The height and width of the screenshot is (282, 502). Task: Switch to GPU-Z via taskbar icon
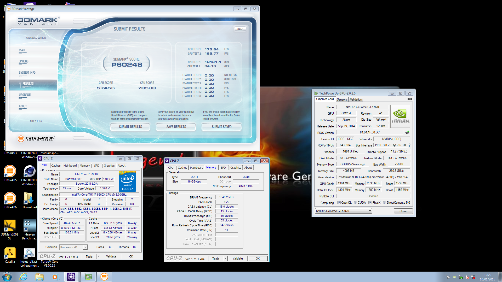point(88,277)
